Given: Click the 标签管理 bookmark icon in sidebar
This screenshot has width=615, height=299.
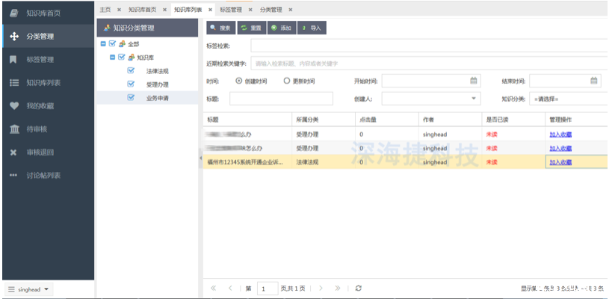Looking at the screenshot, I should tap(13, 59).
